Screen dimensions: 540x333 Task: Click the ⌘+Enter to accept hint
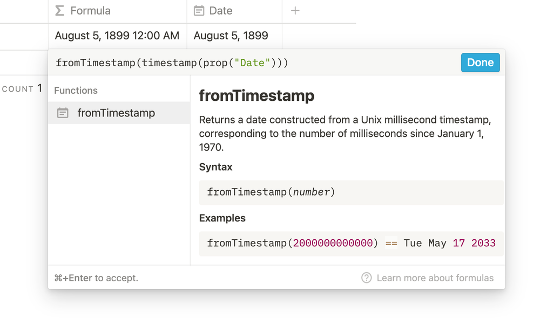96,278
